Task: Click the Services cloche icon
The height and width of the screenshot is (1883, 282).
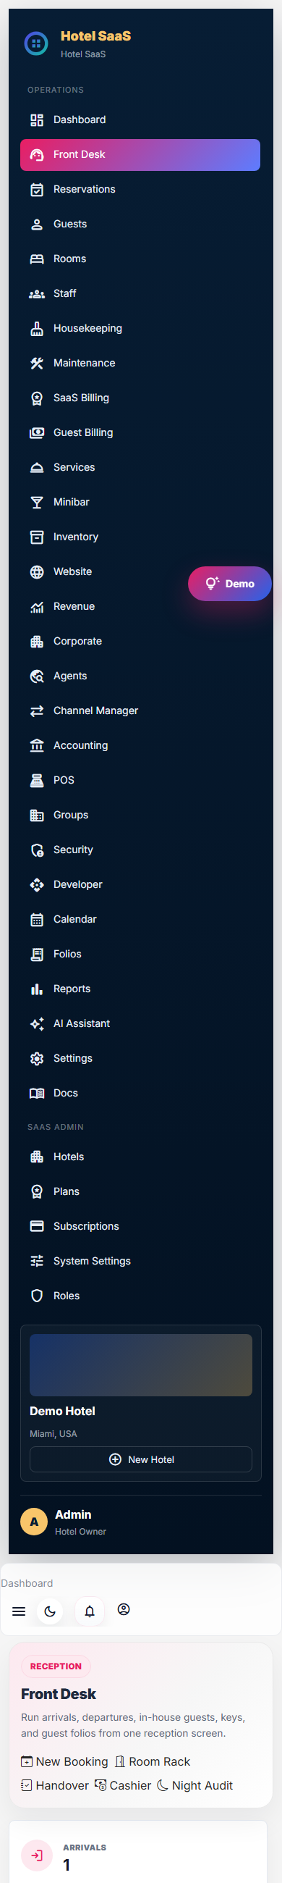Action: click(x=37, y=467)
